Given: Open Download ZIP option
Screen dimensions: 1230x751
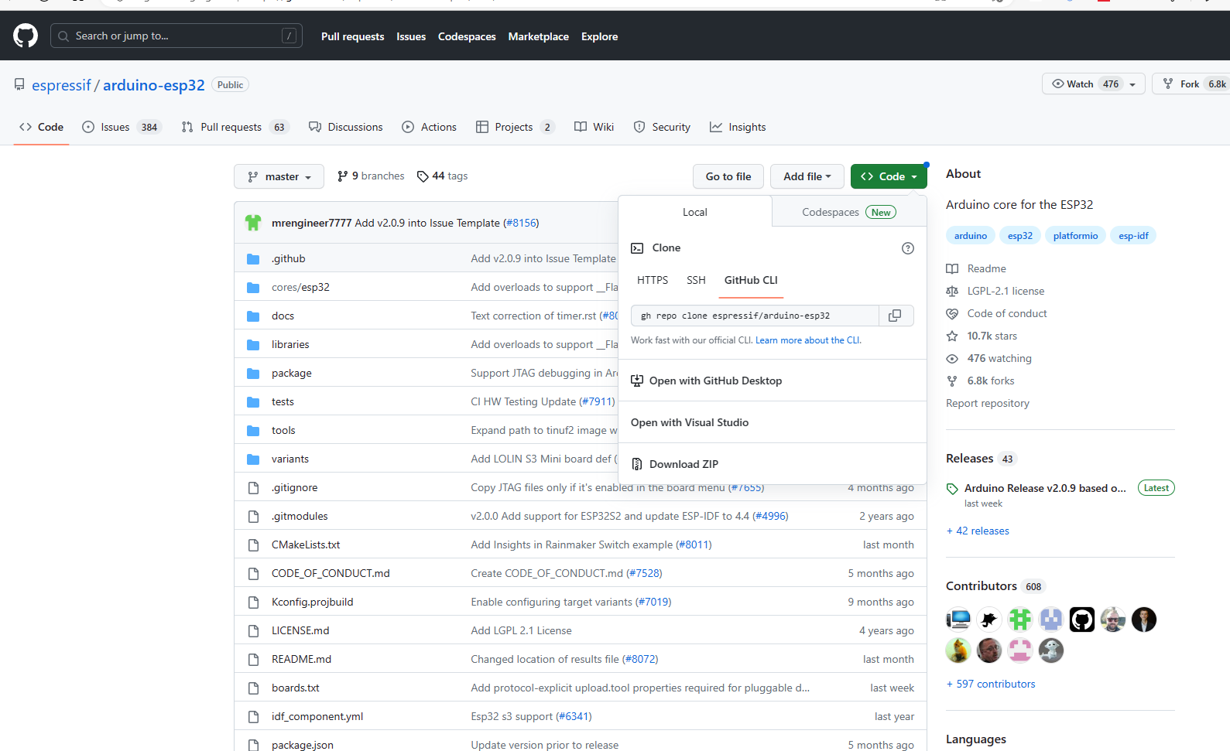Looking at the screenshot, I should (x=683, y=464).
